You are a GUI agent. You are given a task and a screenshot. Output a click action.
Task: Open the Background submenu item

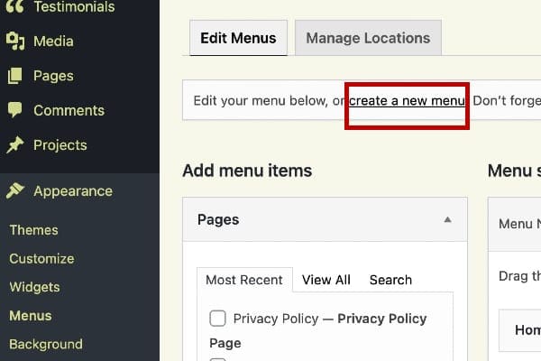tap(45, 344)
